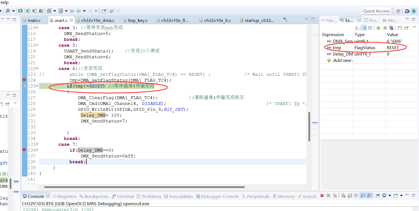Collapse fold at line 115
Viewport: 419px width, 211px height.
tap(37, 27)
